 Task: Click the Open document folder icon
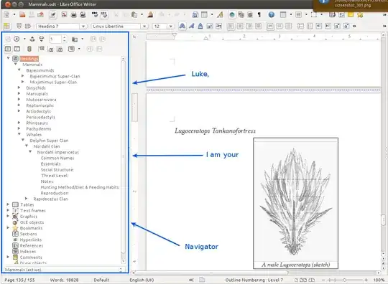(22, 14)
